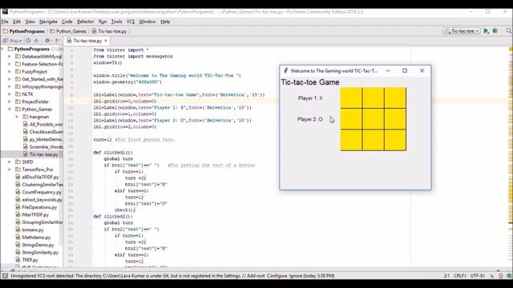
Task: Open the Run menu
Action: tap(103, 22)
